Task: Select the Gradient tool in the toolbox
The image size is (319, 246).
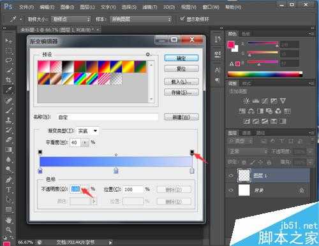Action: (x=8, y=150)
